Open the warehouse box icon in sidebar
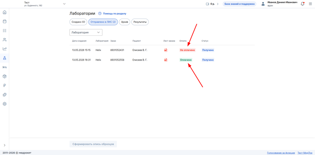 click(x=4, y=76)
